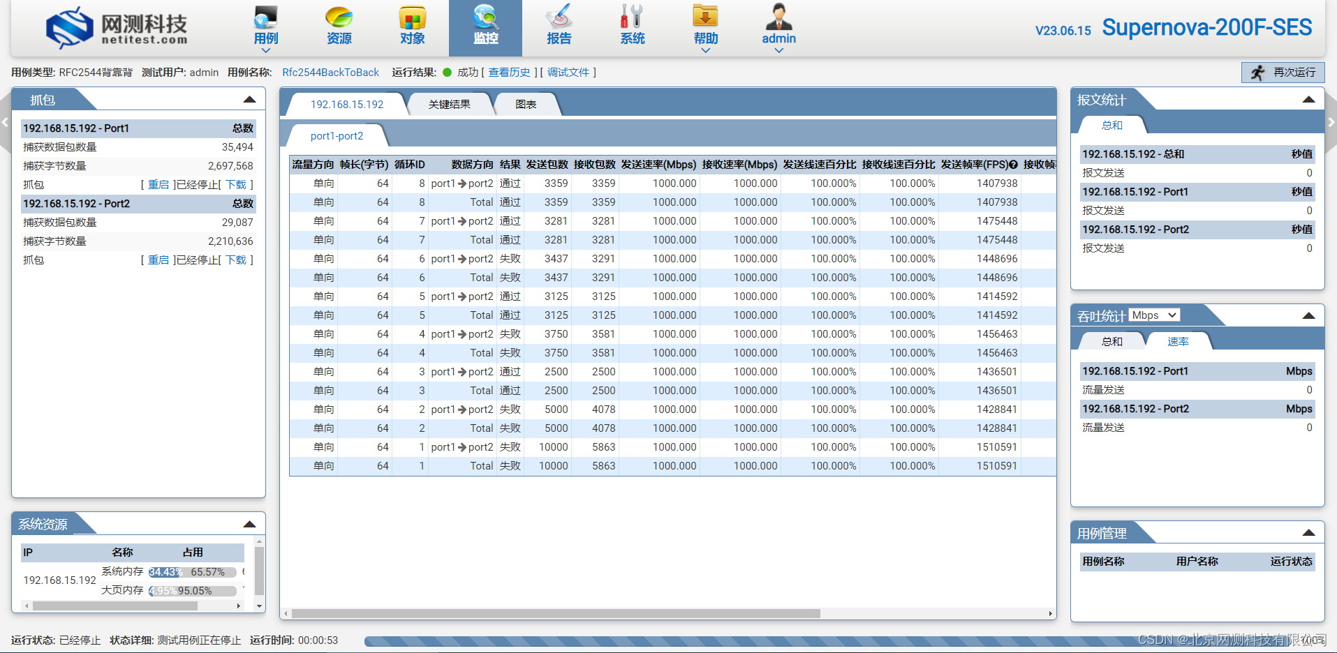
Task: Click the 2,210,636 captured bytes value
Action: click(230, 241)
